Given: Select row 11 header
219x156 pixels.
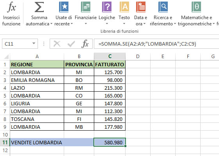Looking at the screenshot, I should 5,142.
